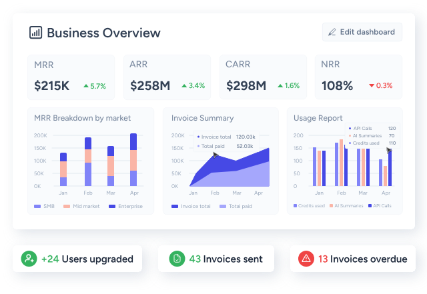The width and height of the screenshot is (427, 294).
Task: Open the MRR metric card
Action: [71, 77]
